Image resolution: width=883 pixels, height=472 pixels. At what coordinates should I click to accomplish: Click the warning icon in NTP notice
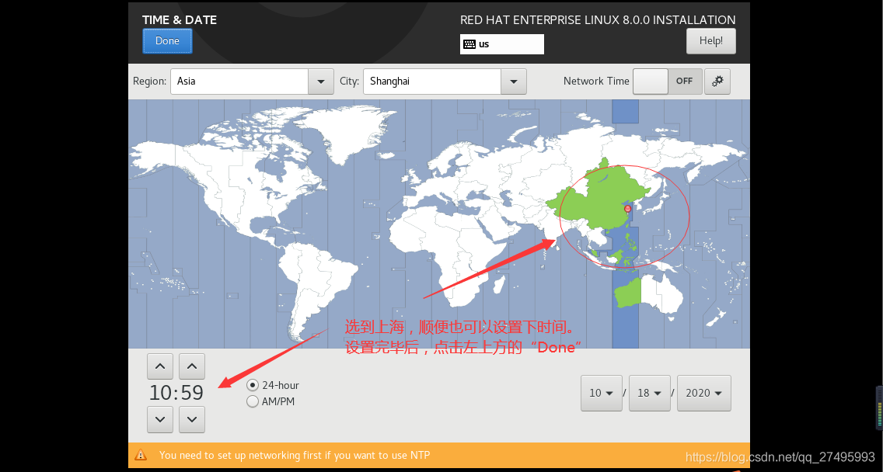click(141, 455)
